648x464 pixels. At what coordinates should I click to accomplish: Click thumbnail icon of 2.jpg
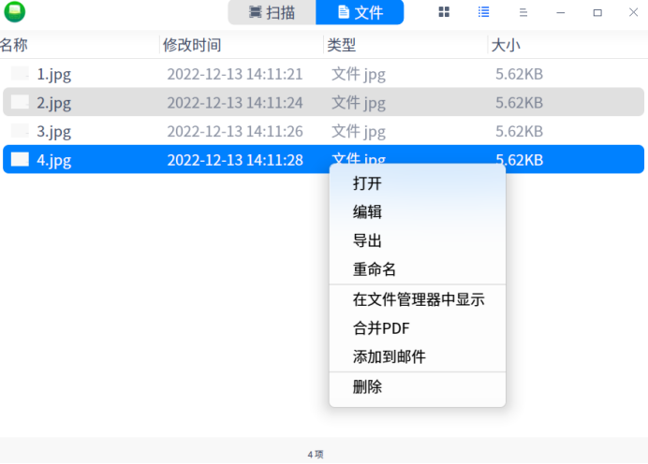pos(20,102)
